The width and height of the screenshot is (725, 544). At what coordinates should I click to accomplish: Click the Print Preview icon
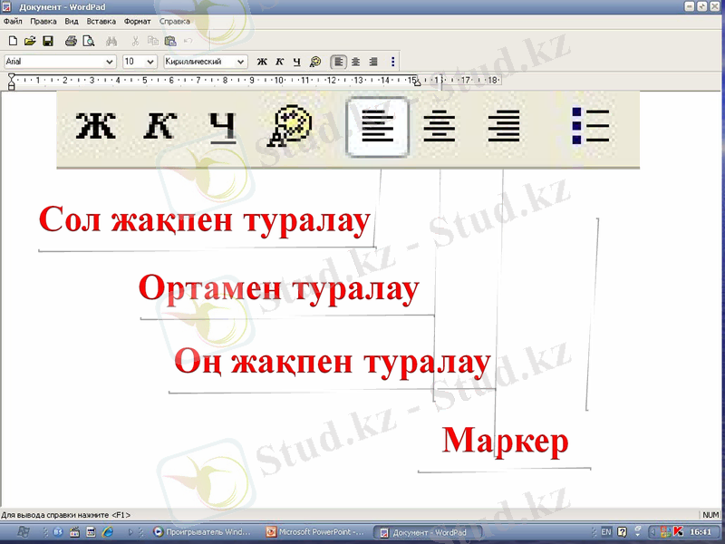(88, 41)
